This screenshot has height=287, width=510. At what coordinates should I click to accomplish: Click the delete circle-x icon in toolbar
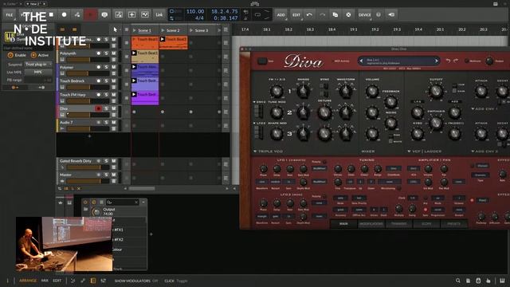[x=348, y=14]
